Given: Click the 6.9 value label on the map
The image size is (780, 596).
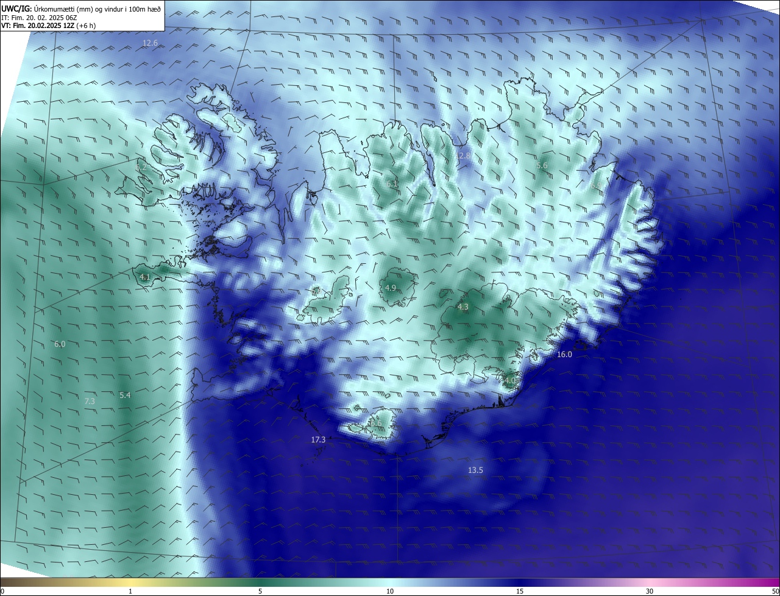Looking at the screenshot, I should click(x=595, y=185).
